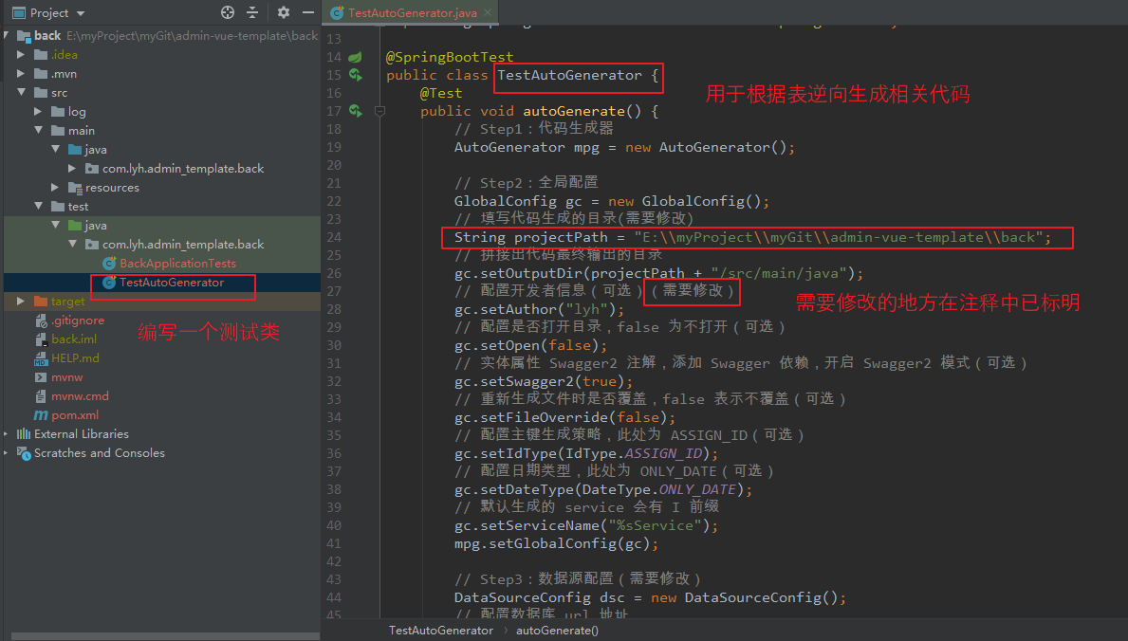Collapse the src folder
1128x641 pixels.
click(x=22, y=92)
